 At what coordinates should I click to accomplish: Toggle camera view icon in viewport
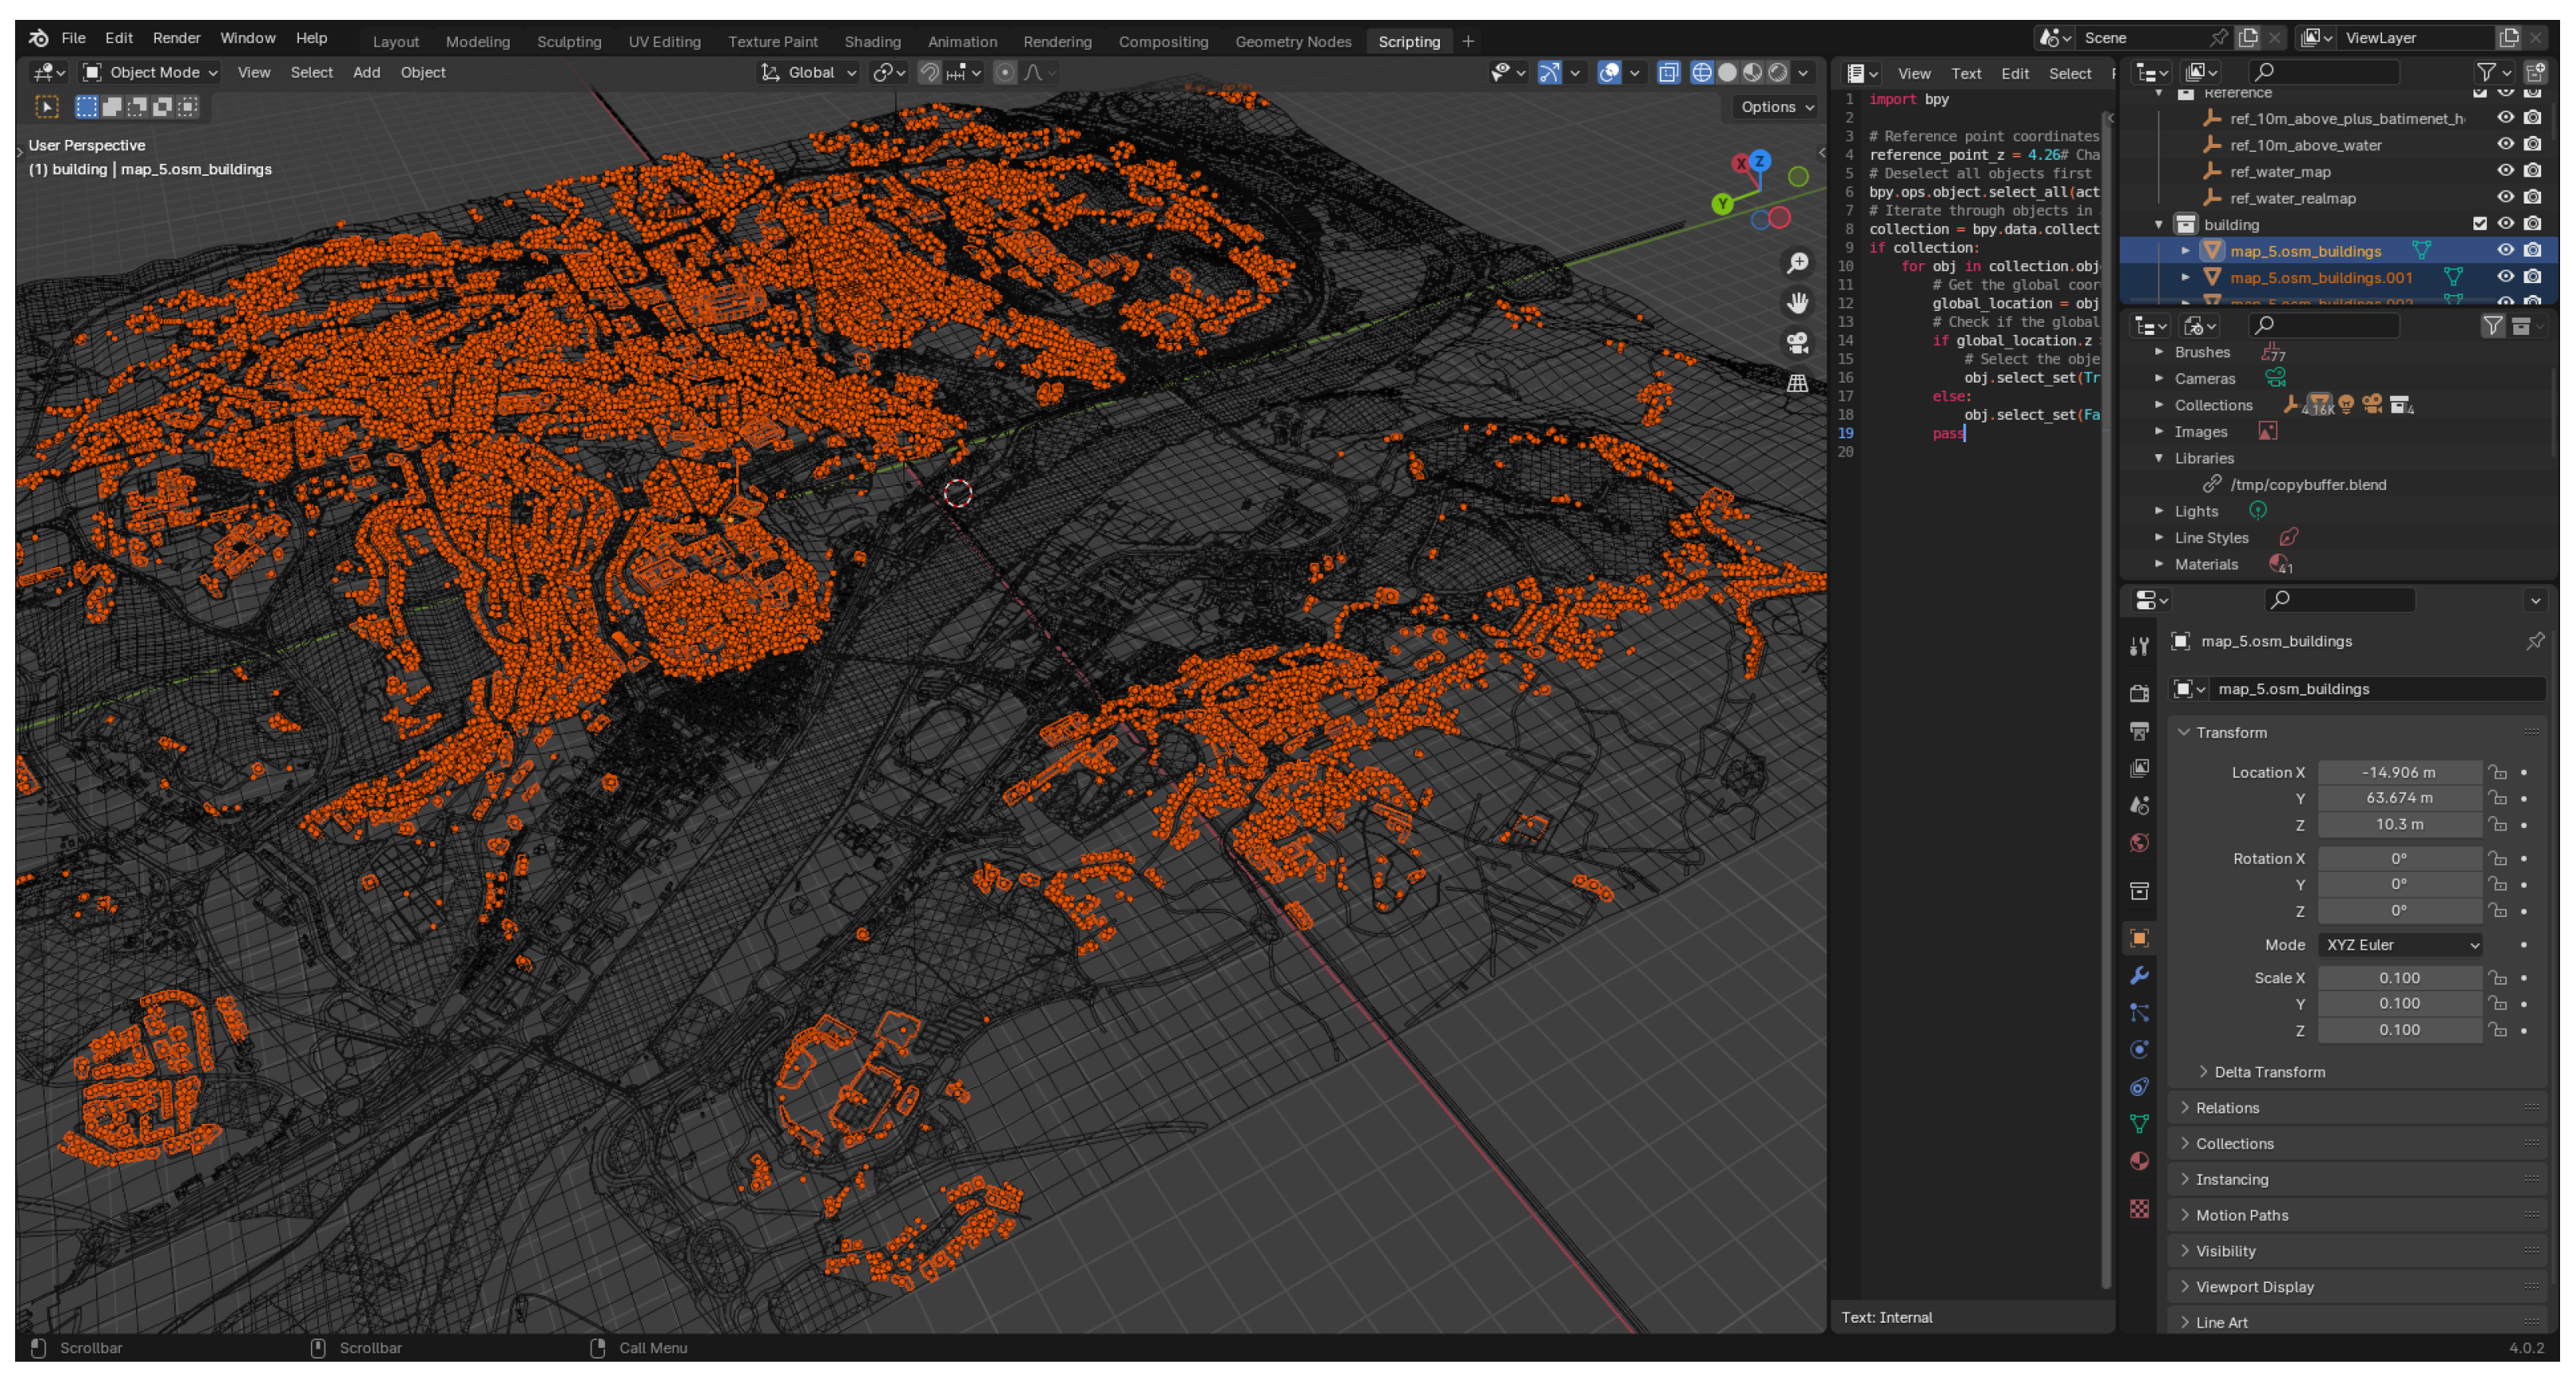[x=1797, y=344]
